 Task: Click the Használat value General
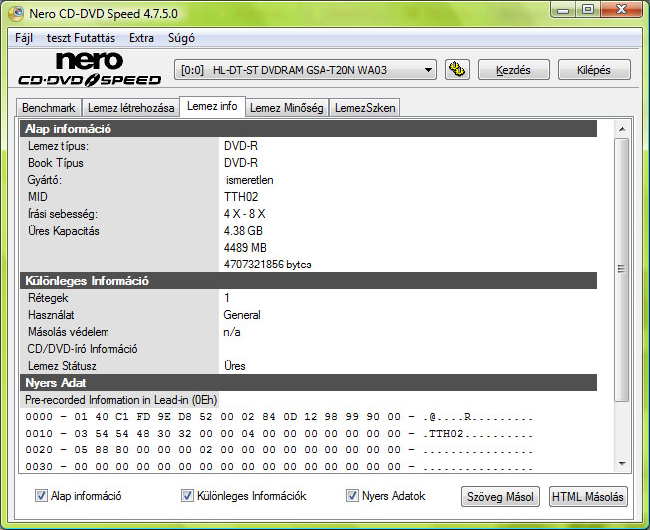(x=242, y=315)
